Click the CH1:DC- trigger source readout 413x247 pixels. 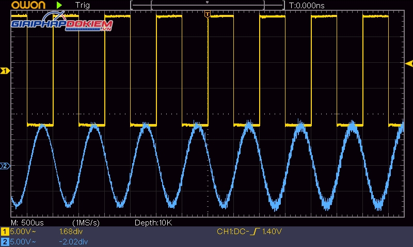click(233, 232)
